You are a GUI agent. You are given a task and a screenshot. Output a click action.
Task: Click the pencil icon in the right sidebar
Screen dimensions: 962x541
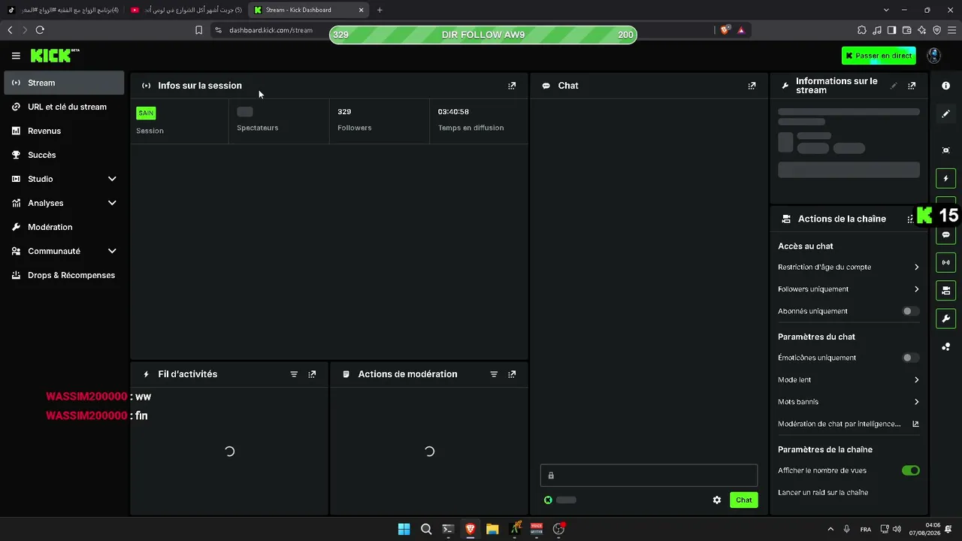pyautogui.click(x=946, y=113)
